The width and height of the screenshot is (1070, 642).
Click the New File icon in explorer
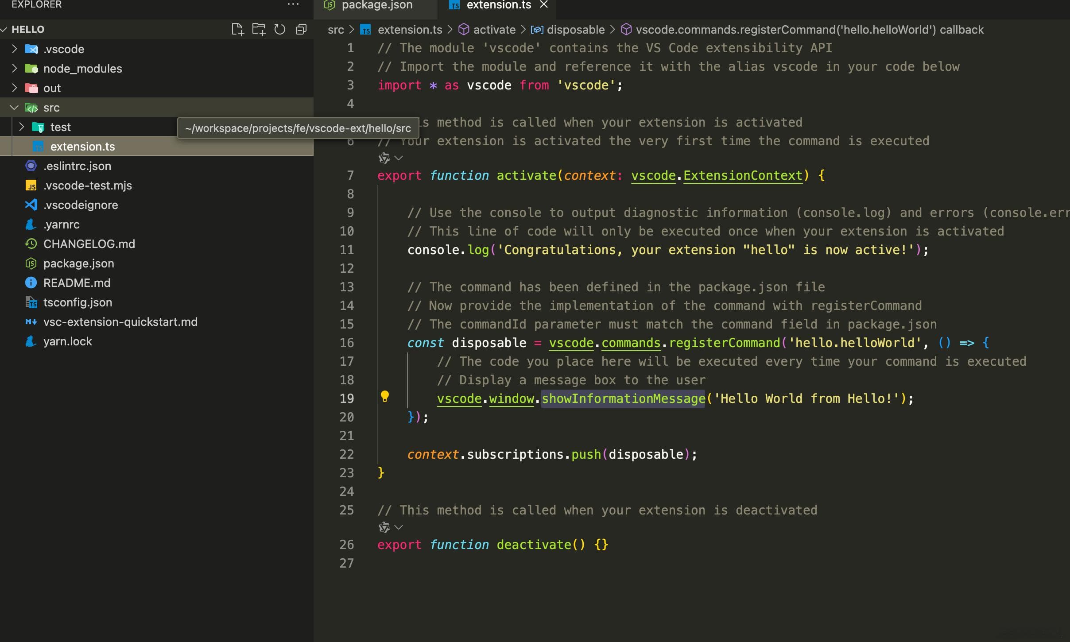pos(238,29)
